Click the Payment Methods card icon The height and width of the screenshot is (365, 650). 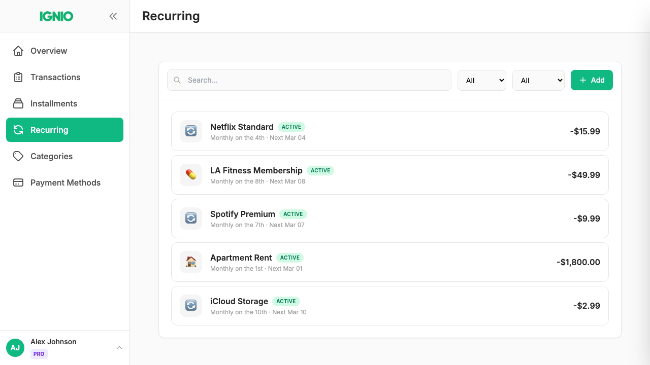18,182
